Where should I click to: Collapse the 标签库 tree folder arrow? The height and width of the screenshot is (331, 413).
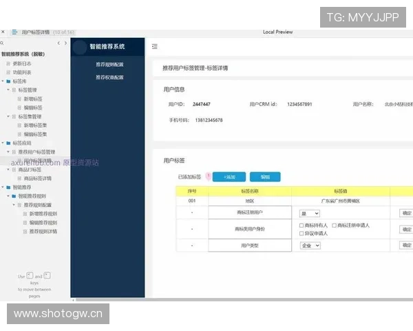[3, 81]
